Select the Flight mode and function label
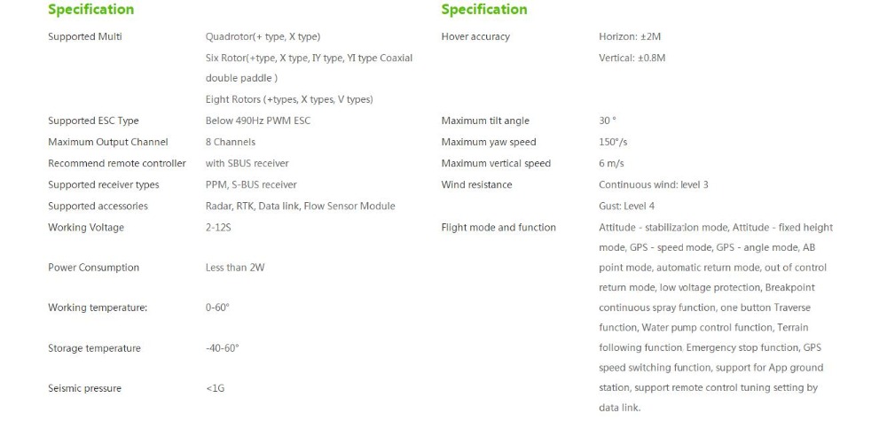The height and width of the screenshot is (421, 887). 498,228
